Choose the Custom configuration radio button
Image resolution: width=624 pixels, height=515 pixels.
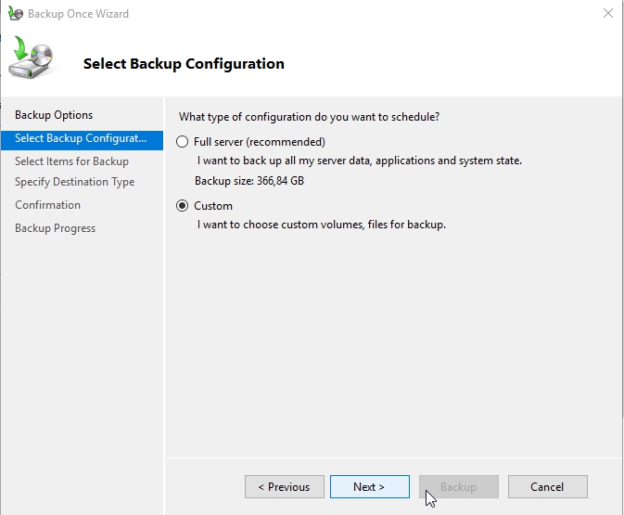[182, 206]
